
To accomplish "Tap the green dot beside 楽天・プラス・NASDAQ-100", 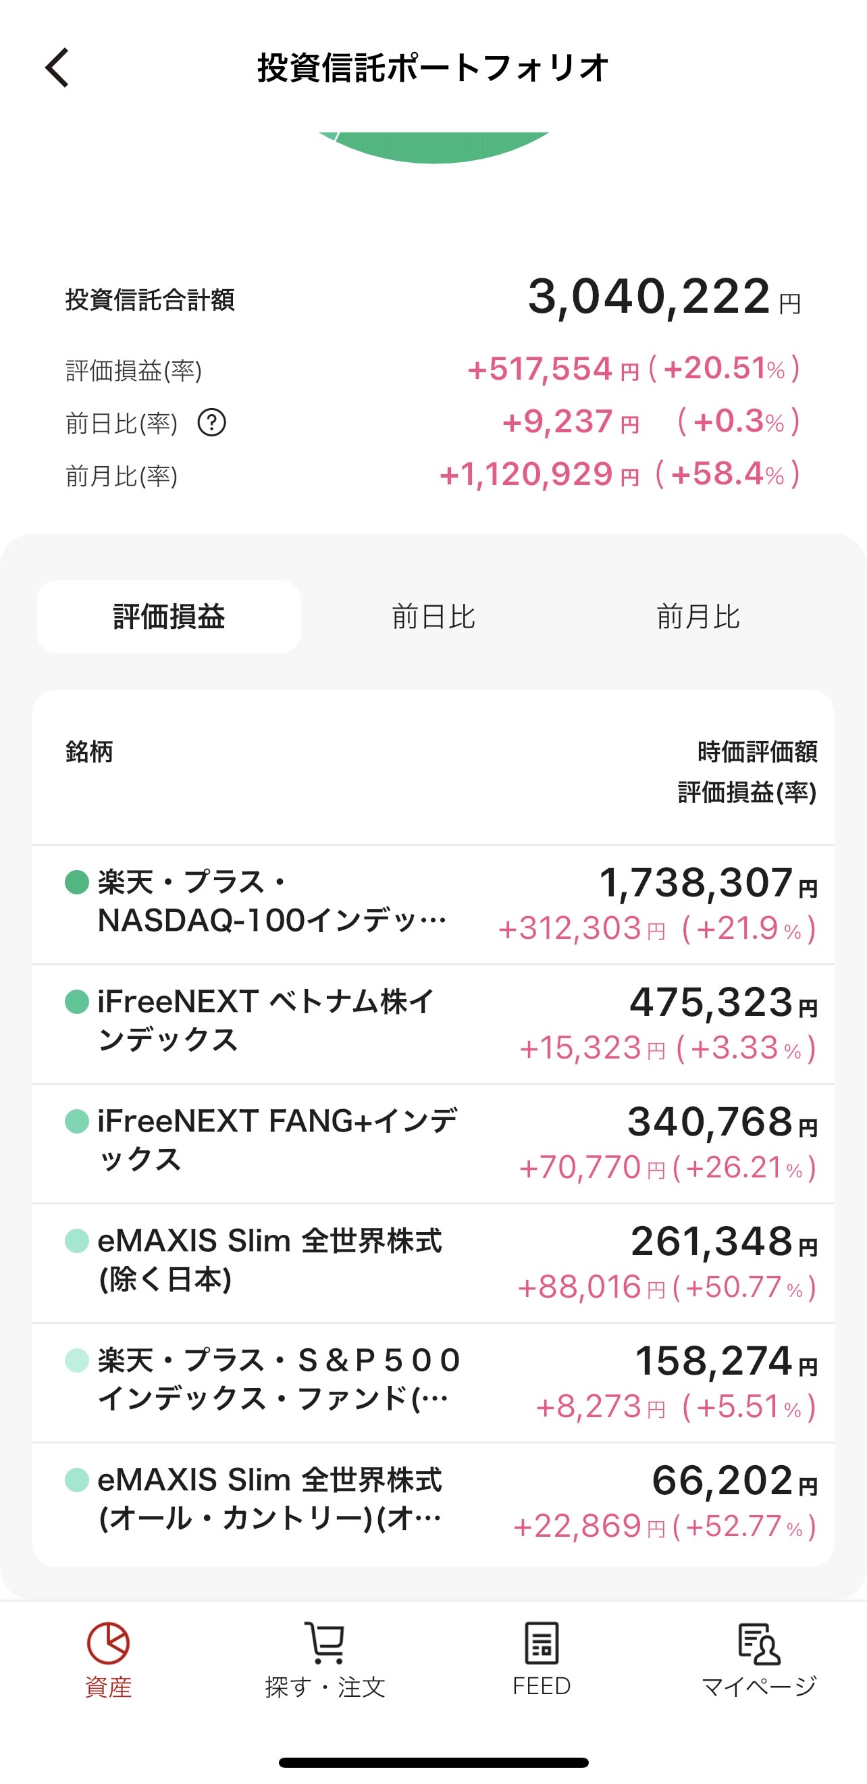I will tap(77, 882).
